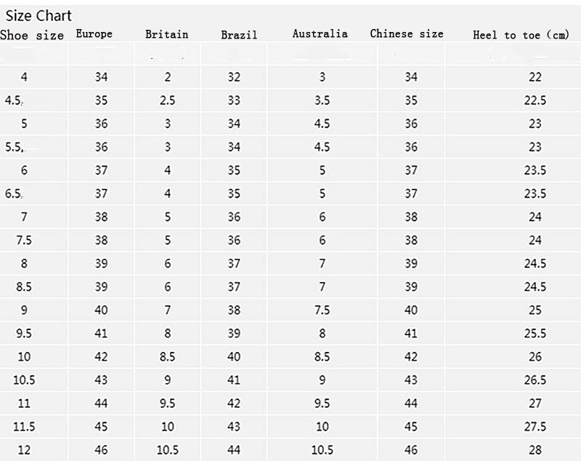Click the "Chinese size" column header

pyautogui.click(x=407, y=33)
